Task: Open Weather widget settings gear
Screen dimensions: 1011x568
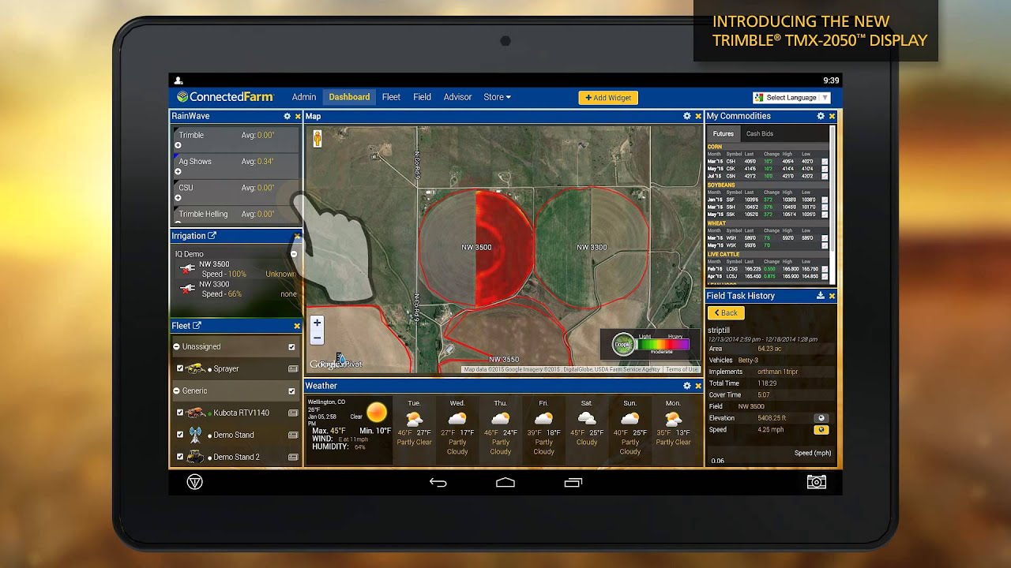Action: pos(687,386)
